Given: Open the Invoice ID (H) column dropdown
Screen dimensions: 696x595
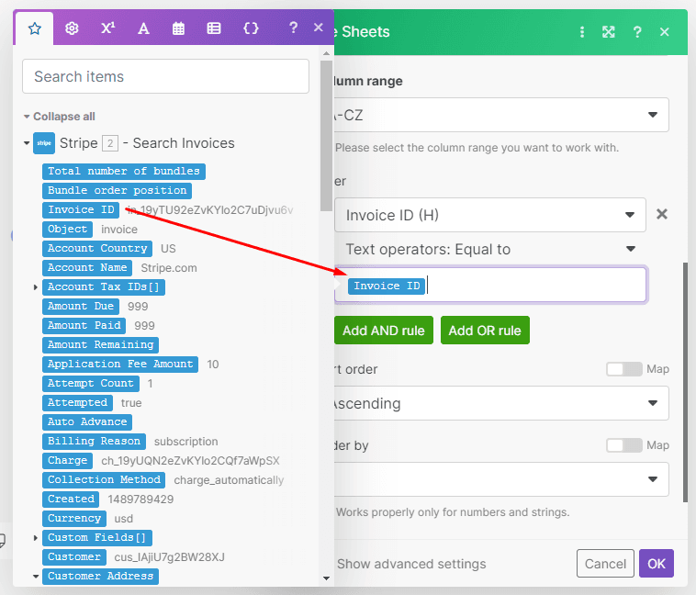Looking at the screenshot, I should point(489,216).
